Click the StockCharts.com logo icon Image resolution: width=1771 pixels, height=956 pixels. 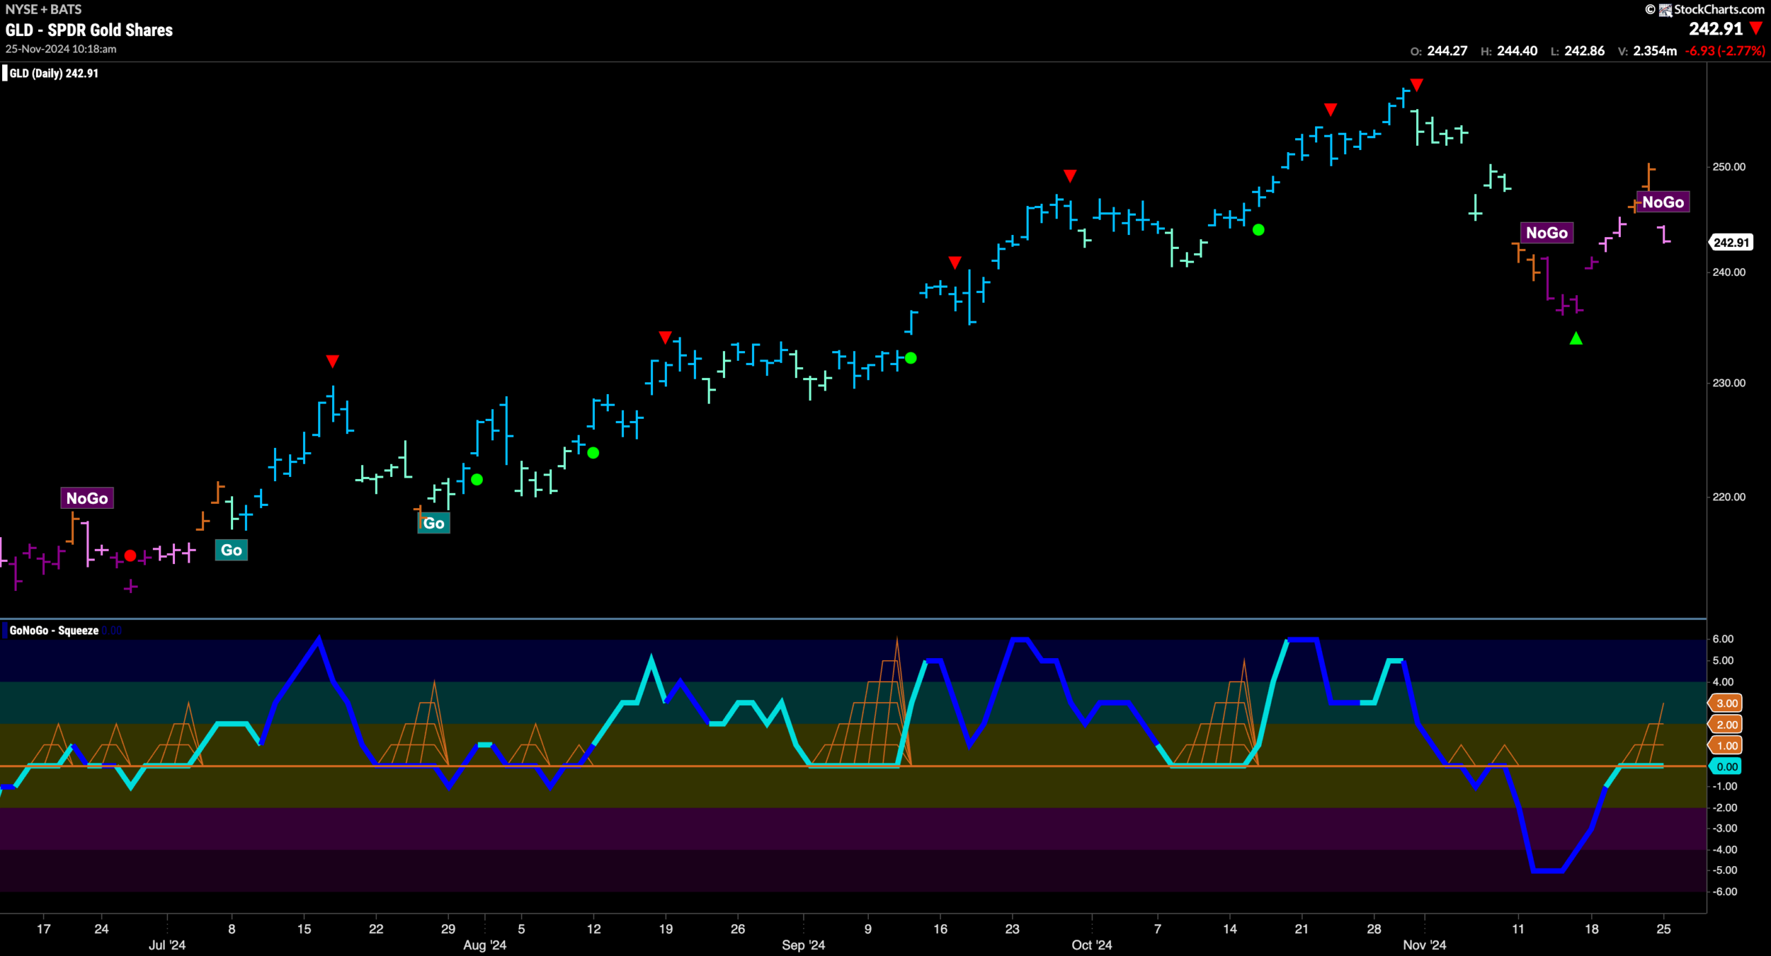[1665, 10]
